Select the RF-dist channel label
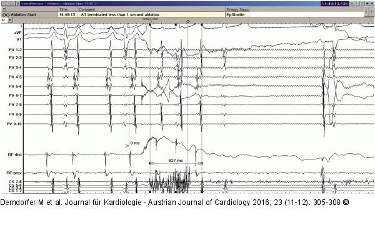375x233 pixels. click(15, 155)
